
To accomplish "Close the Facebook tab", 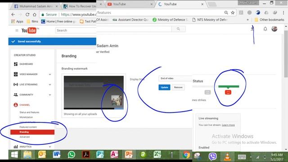I will point(57,6).
